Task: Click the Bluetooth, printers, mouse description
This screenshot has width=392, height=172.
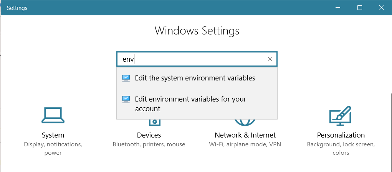Action: coord(149,144)
